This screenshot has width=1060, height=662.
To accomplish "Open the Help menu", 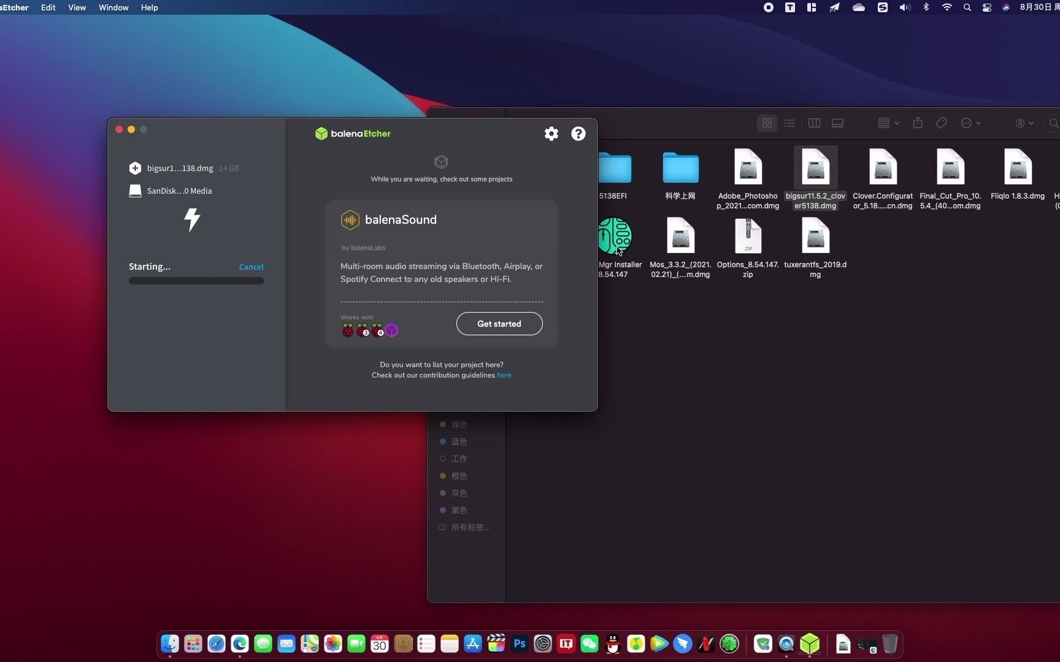I will 149,7.
